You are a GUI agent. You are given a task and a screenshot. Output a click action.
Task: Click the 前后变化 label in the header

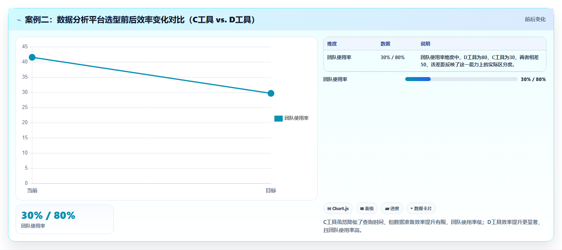(535, 19)
